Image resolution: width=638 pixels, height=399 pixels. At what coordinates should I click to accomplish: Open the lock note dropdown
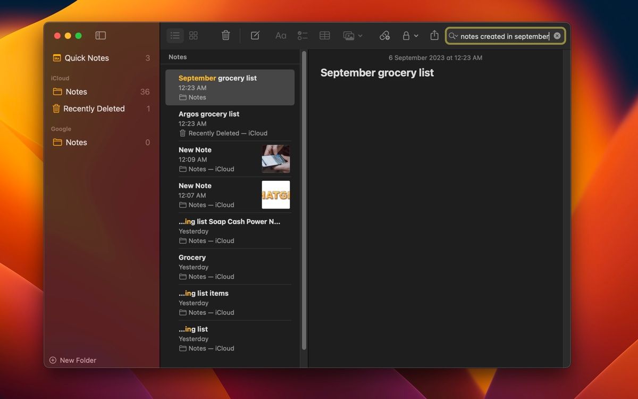[410, 36]
